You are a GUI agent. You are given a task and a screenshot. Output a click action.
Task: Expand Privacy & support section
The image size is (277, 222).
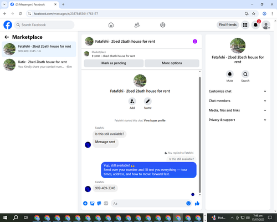pos(238,120)
